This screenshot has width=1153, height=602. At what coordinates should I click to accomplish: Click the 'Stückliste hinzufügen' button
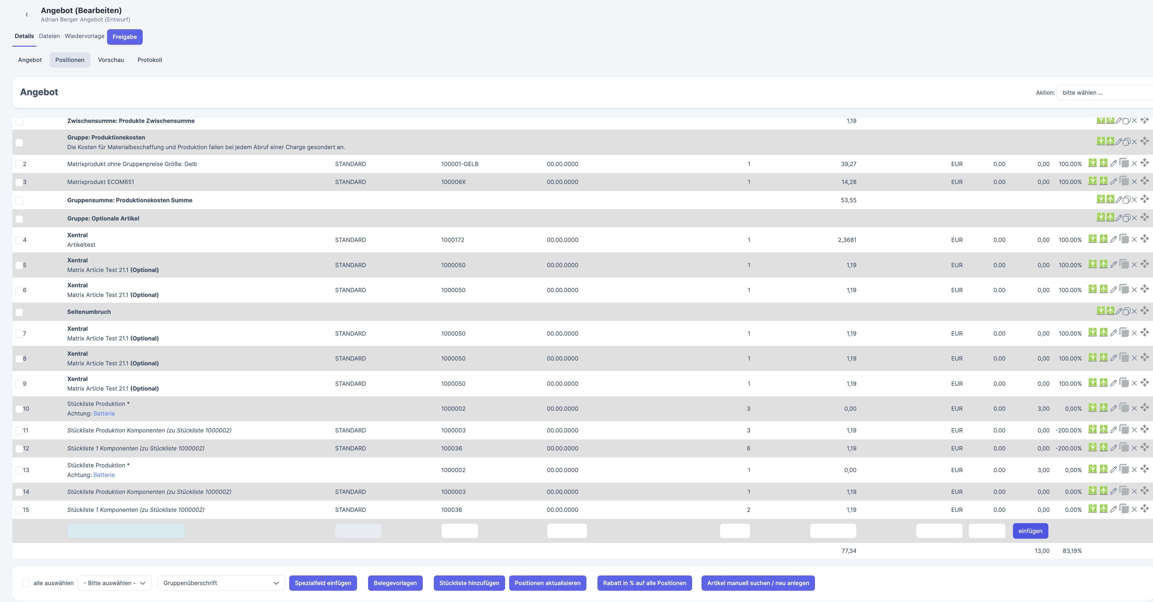click(x=469, y=583)
